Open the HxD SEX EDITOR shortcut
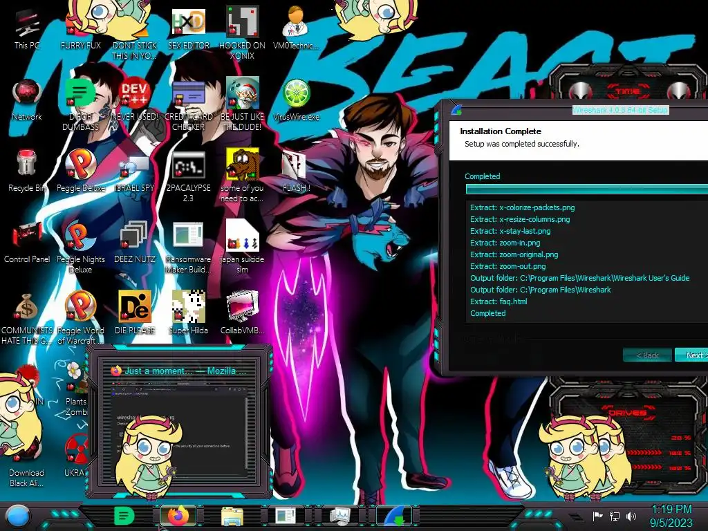The height and width of the screenshot is (531, 708). pos(188,28)
